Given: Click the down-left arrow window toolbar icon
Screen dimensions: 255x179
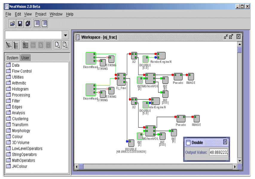Looking at the screenshot, I should coord(37,23).
